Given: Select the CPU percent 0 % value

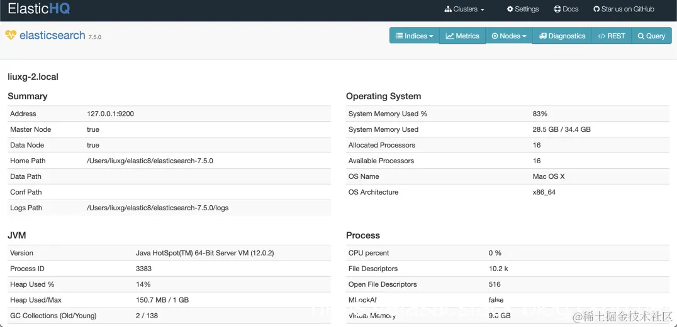Looking at the screenshot, I should tap(495, 253).
